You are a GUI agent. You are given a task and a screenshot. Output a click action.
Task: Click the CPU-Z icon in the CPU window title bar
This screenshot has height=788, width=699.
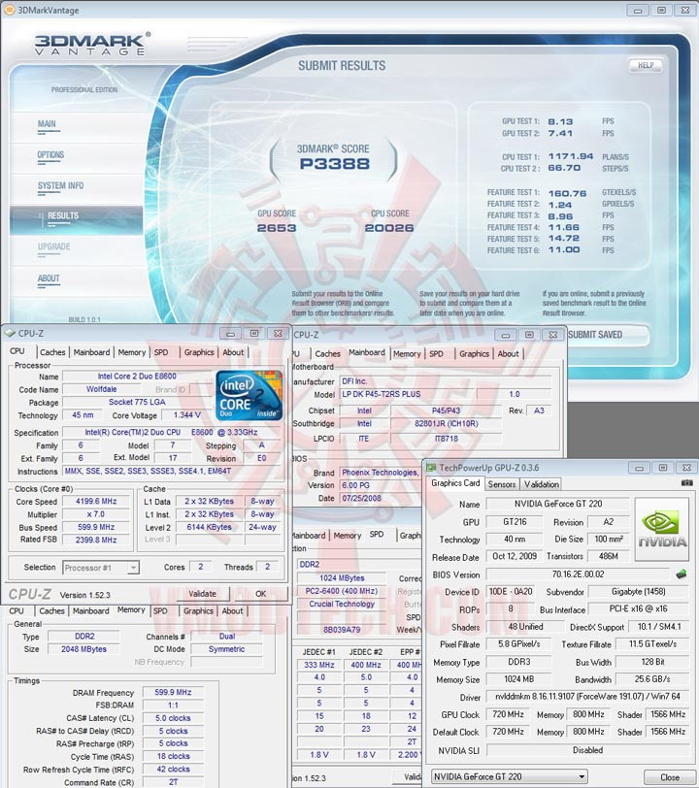pos(10,334)
